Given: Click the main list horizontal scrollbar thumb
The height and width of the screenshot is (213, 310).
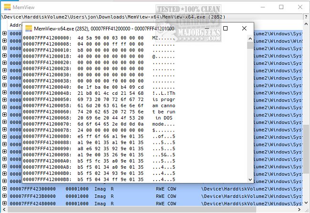Looking at the screenshot, I should (x=132, y=209).
